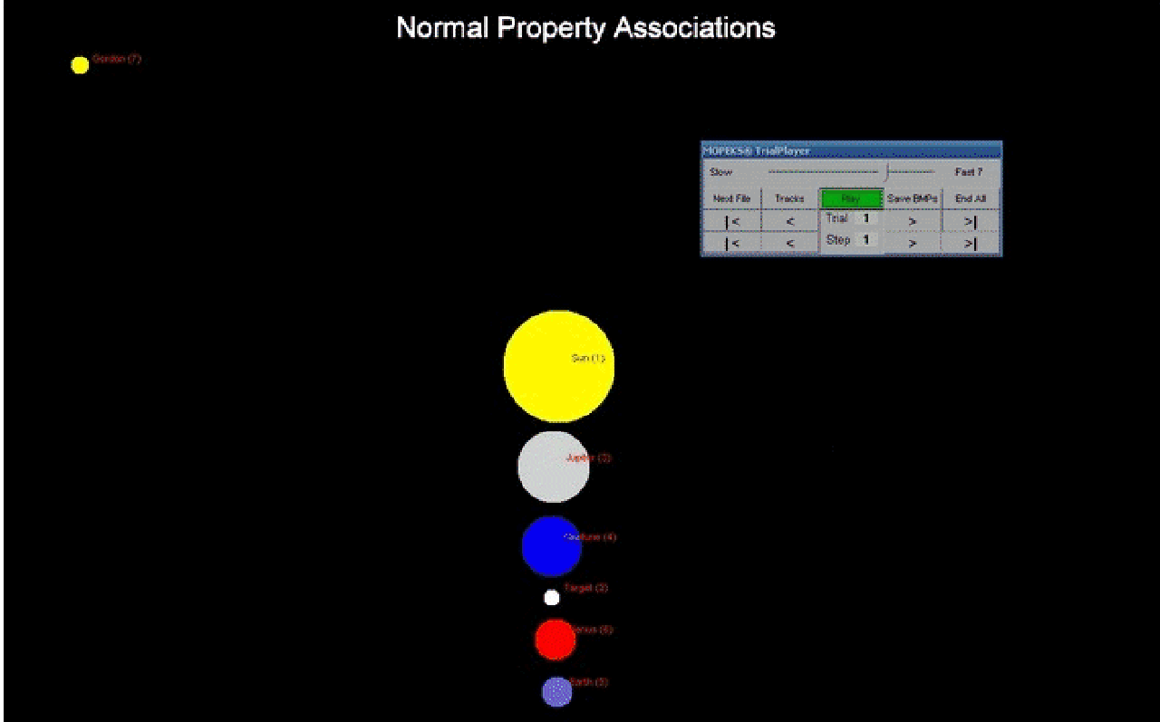
Task: Click the blue Neptune circle
Action: [551, 546]
